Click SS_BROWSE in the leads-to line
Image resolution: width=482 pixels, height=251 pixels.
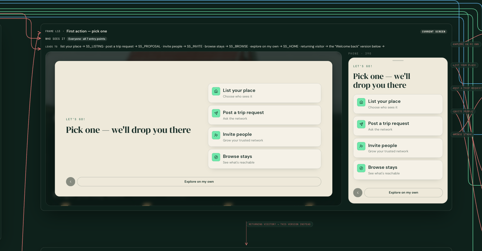click(x=239, y=47)
